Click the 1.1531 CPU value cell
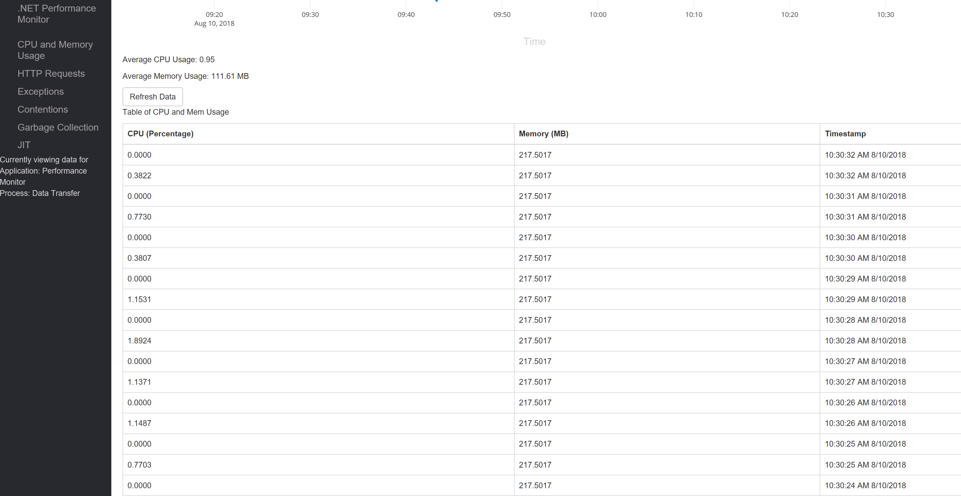This screenshot has width=961, height=496. coord(139,299)
